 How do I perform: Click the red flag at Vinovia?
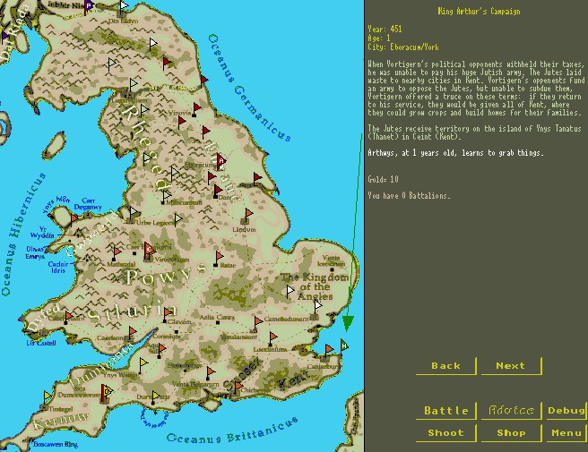point(196,109)
